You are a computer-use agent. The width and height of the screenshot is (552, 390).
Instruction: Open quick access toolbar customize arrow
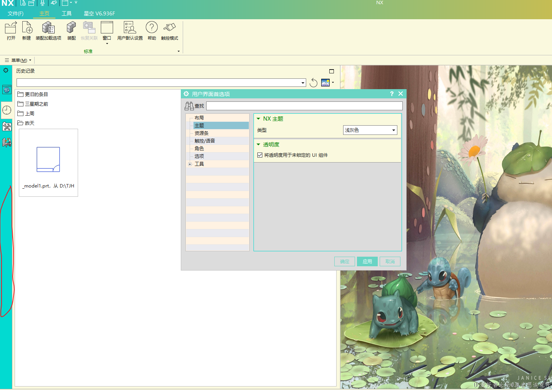pos(76,3)
